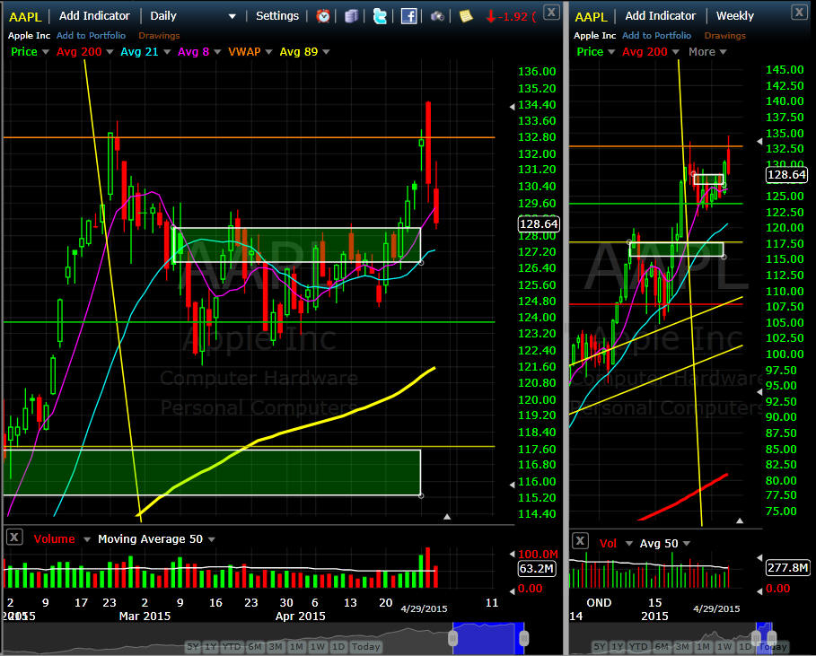This screenshot has width=816, height=656.
Task: Click the up triangle below Daily price chart
Action: pos(447,517)
